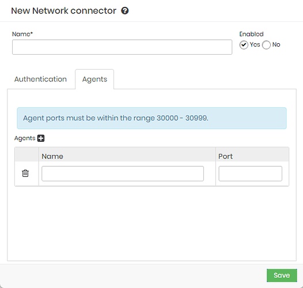This screenshot has width=303, height=288.
Task: Add a new agent with the plus icon
Action: tap(41, 138)
